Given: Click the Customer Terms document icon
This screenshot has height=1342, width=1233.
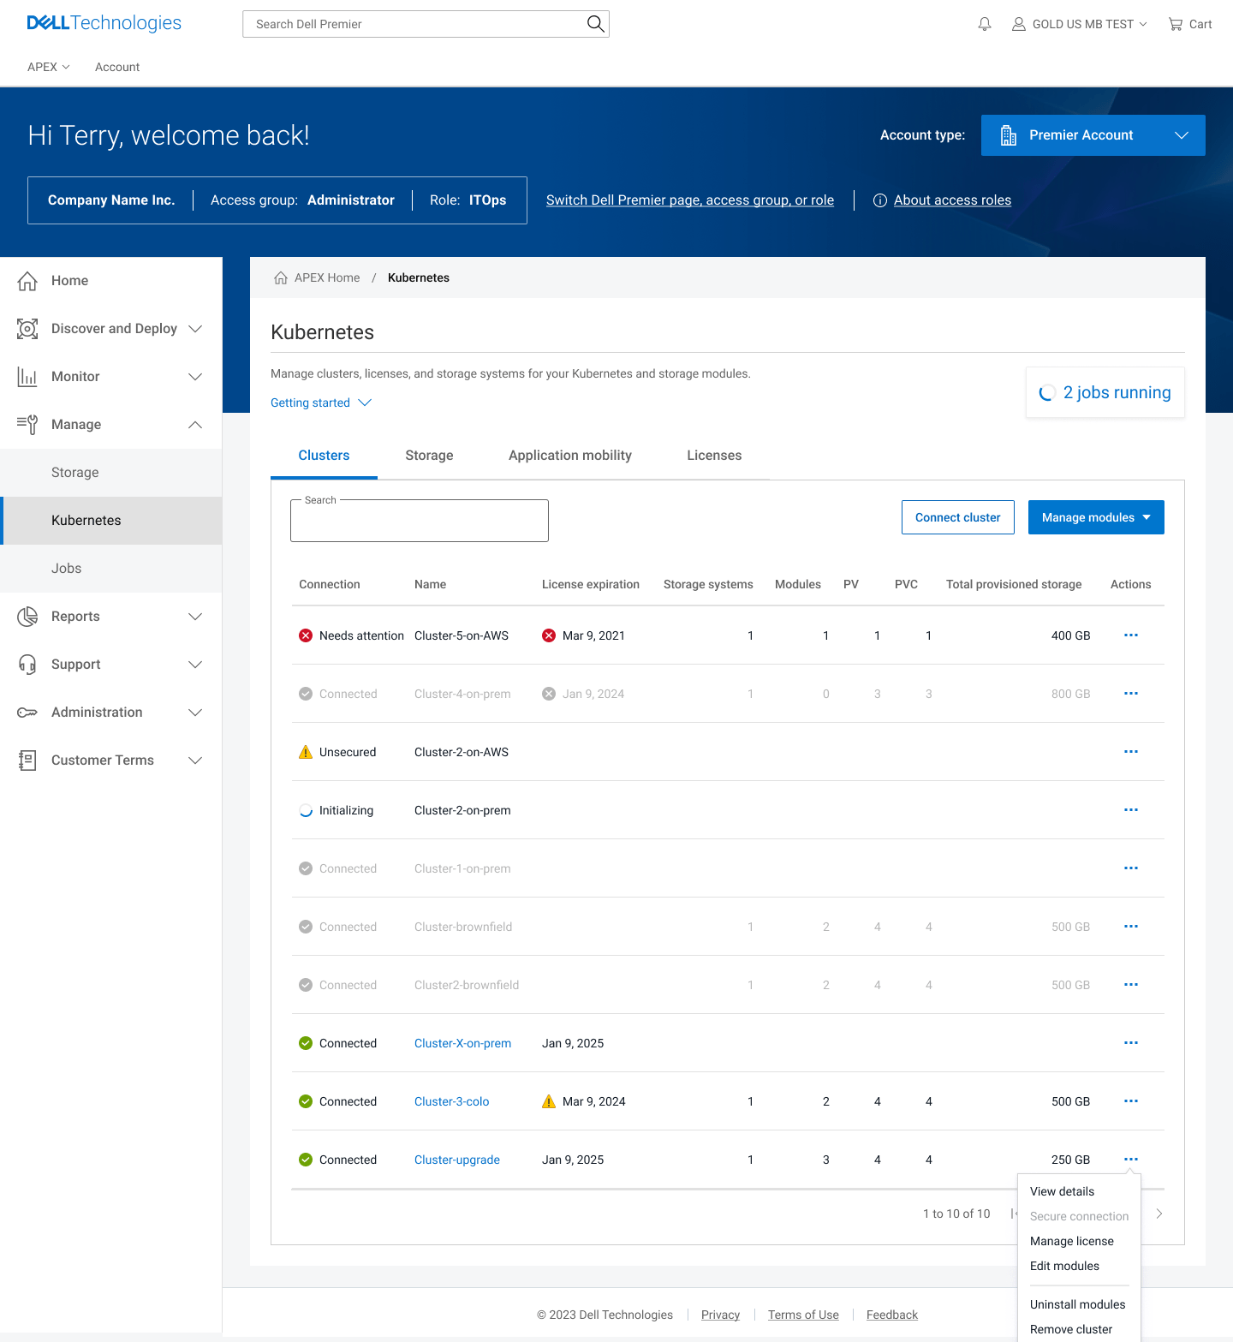Looking at the screenshot, I should pos(27,760).
